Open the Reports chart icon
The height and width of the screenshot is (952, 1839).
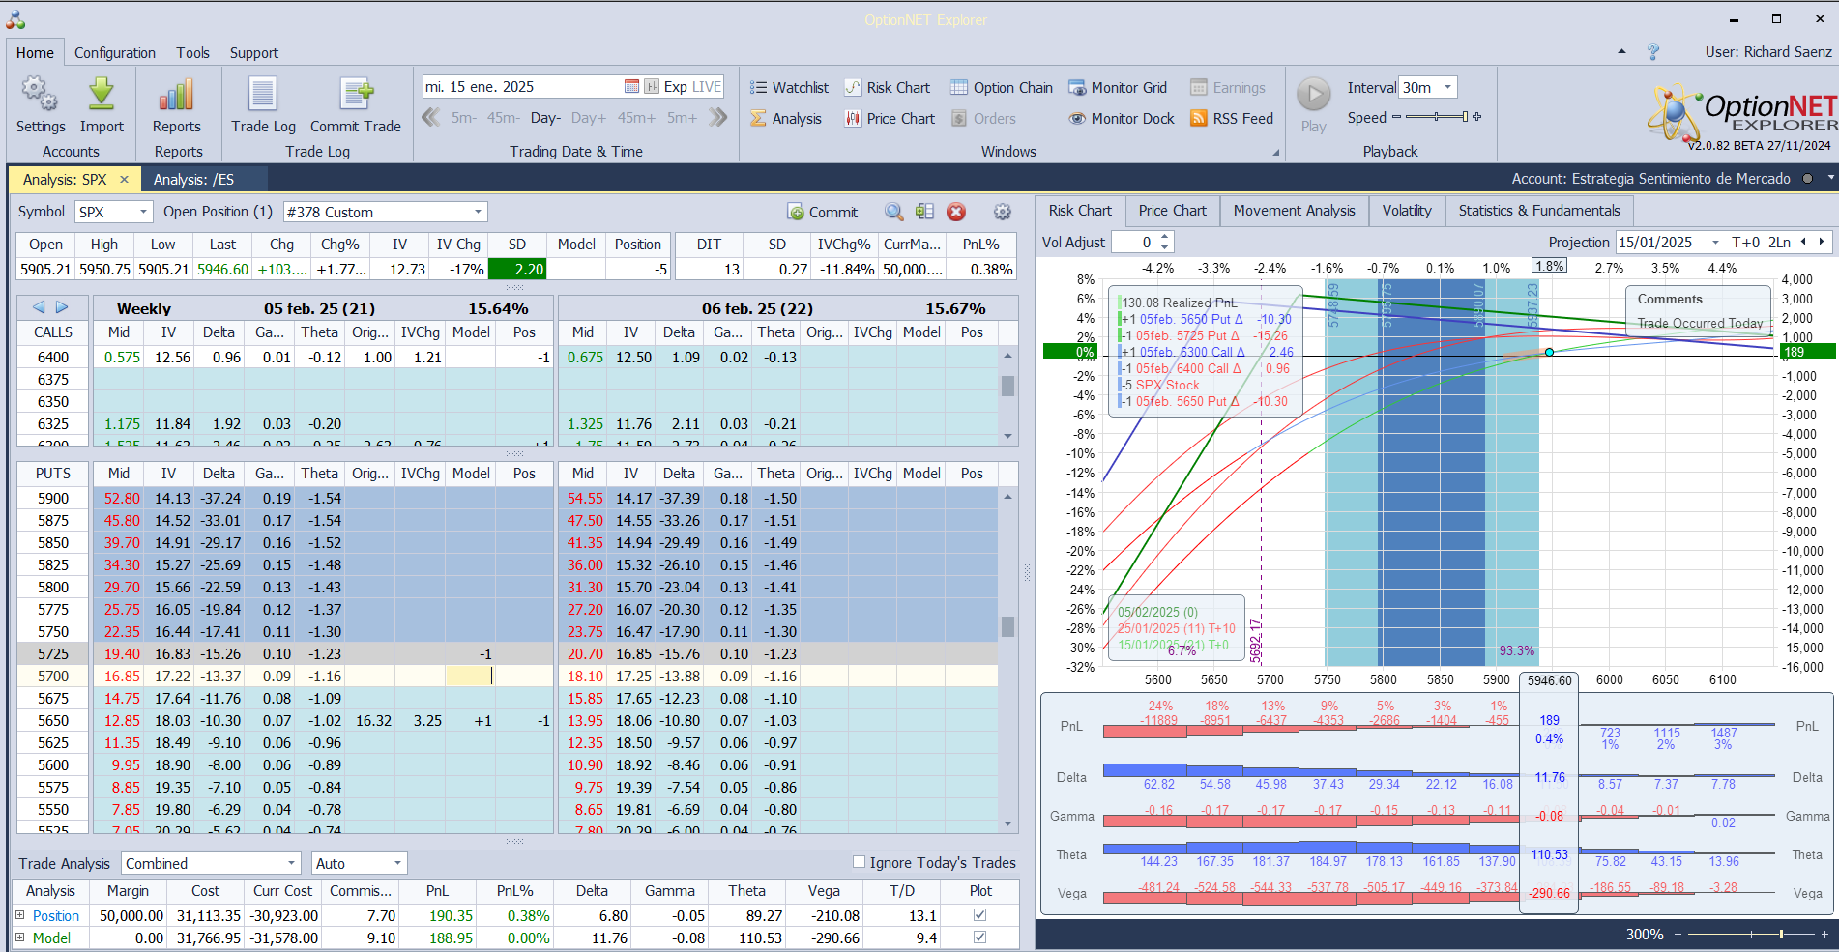(x=177, y=96)
